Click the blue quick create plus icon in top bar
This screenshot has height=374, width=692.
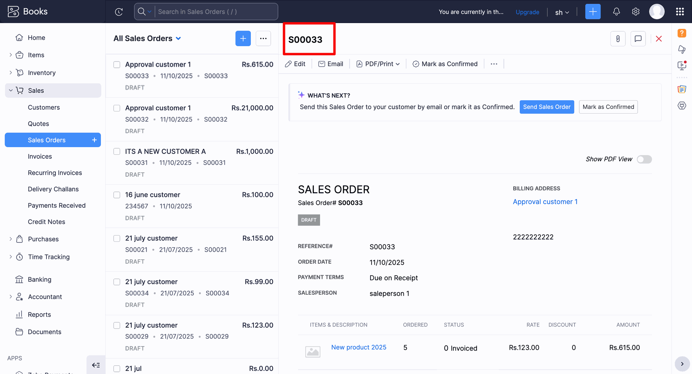tap(593, 12)
